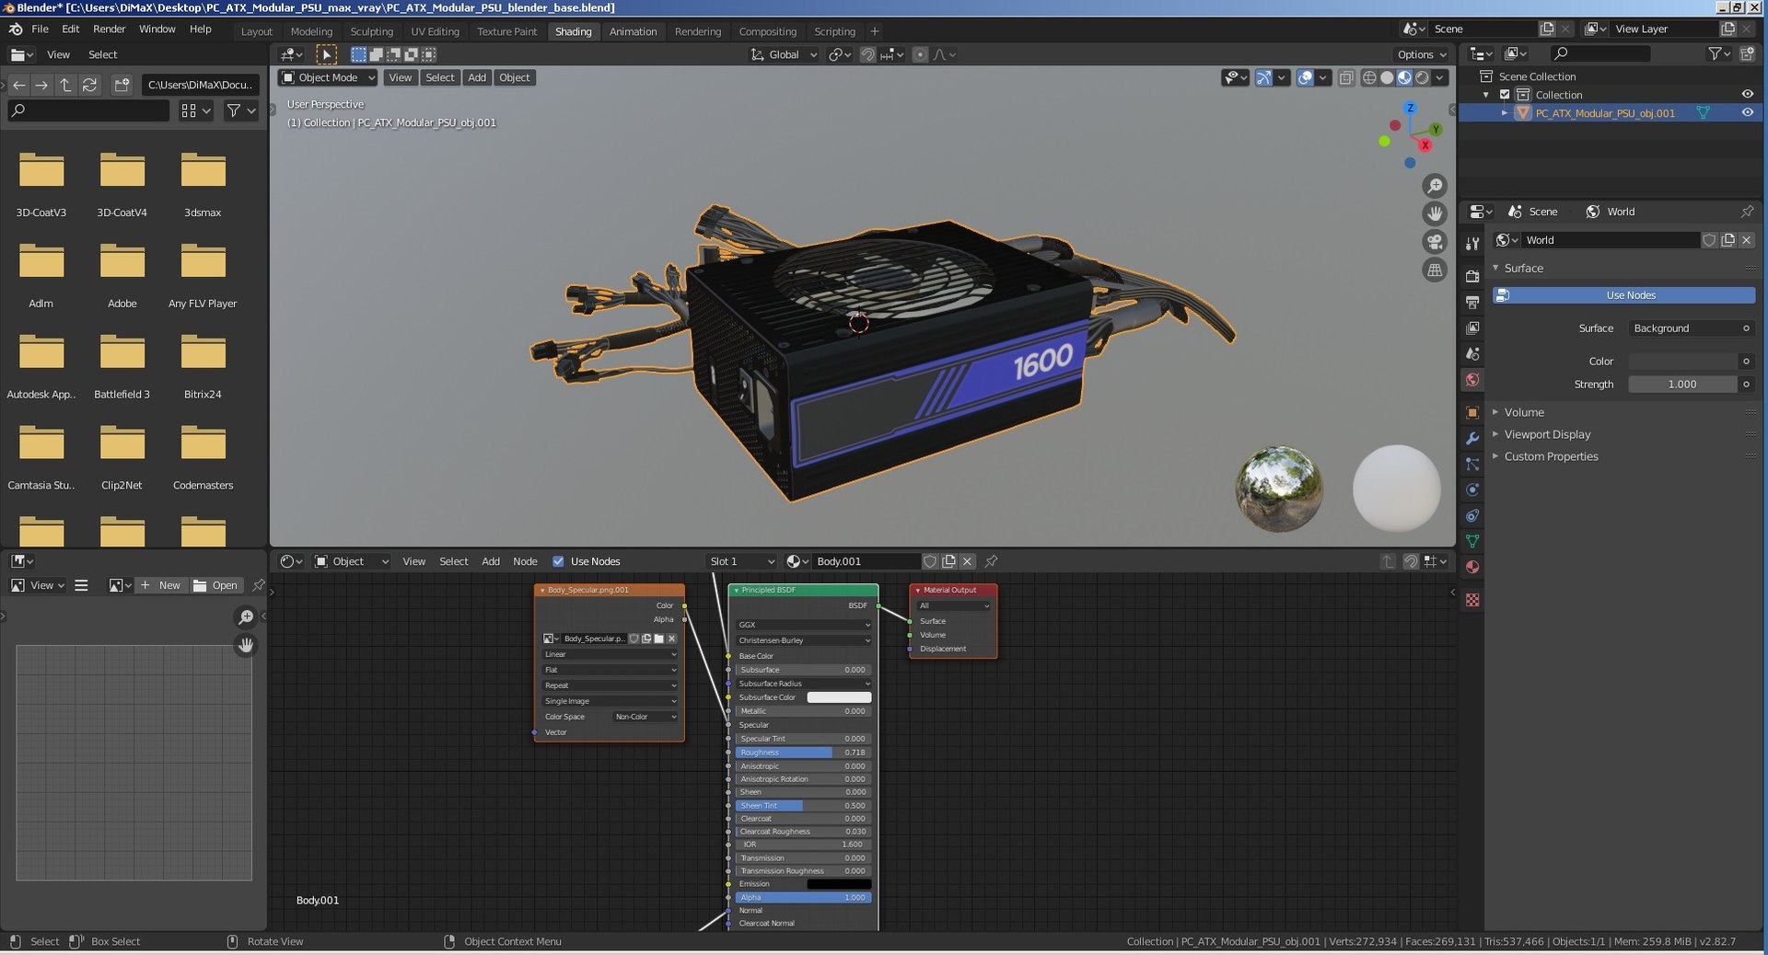Screen dimensions: 1768x955
Task: Toggle the Collection eye visibility icon
Action: pyautogui.click(x=1747, y=94)
